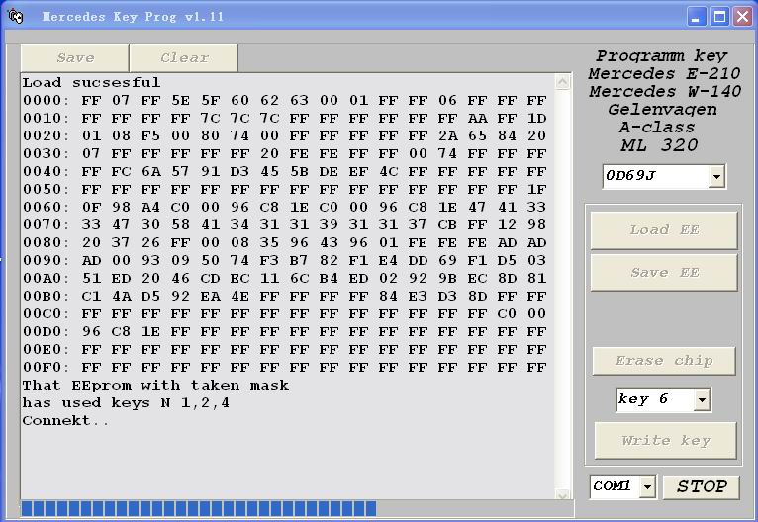Open the COM1 port dropdown
Screen dimensions: 758x522
(647, 486)
